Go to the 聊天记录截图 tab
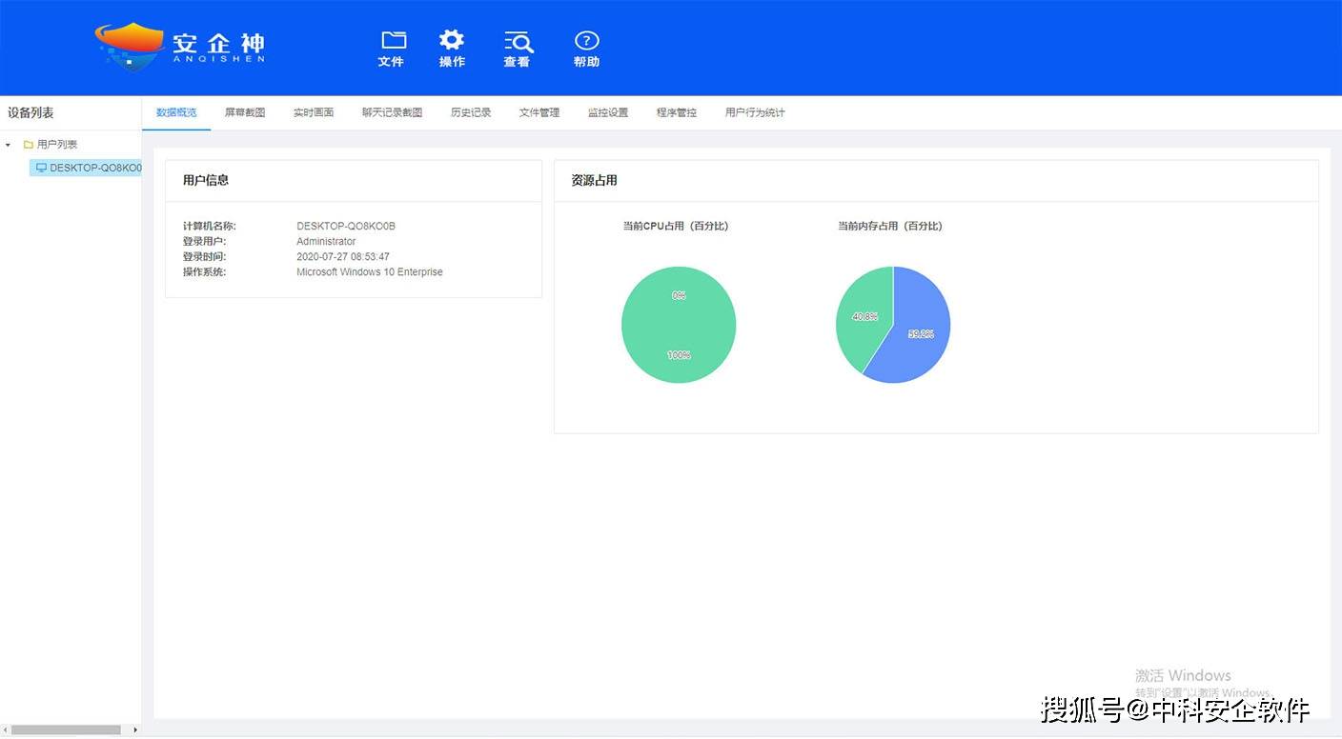This screenshot has height=739, width=1342. click(392, 112)
